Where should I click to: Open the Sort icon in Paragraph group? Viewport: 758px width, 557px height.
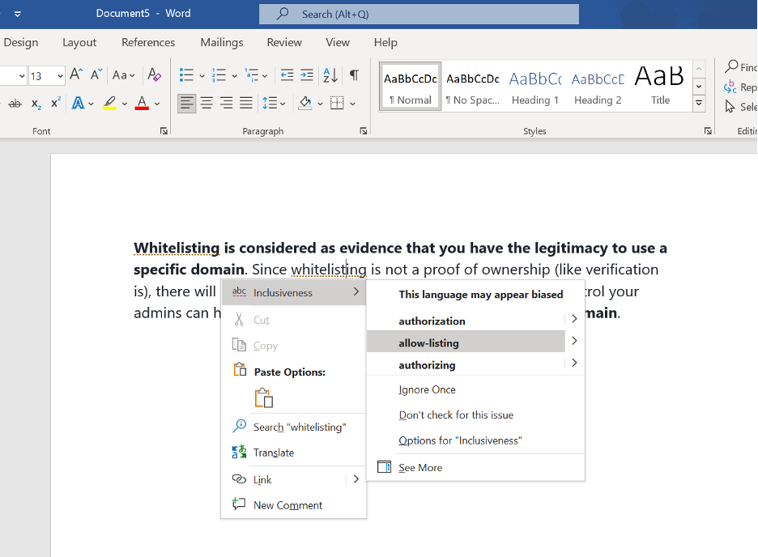point(330,75)
